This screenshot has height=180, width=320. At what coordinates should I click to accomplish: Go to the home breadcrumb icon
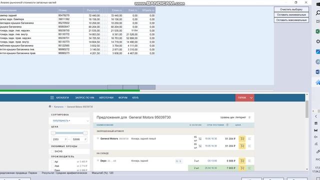(50, 106)
